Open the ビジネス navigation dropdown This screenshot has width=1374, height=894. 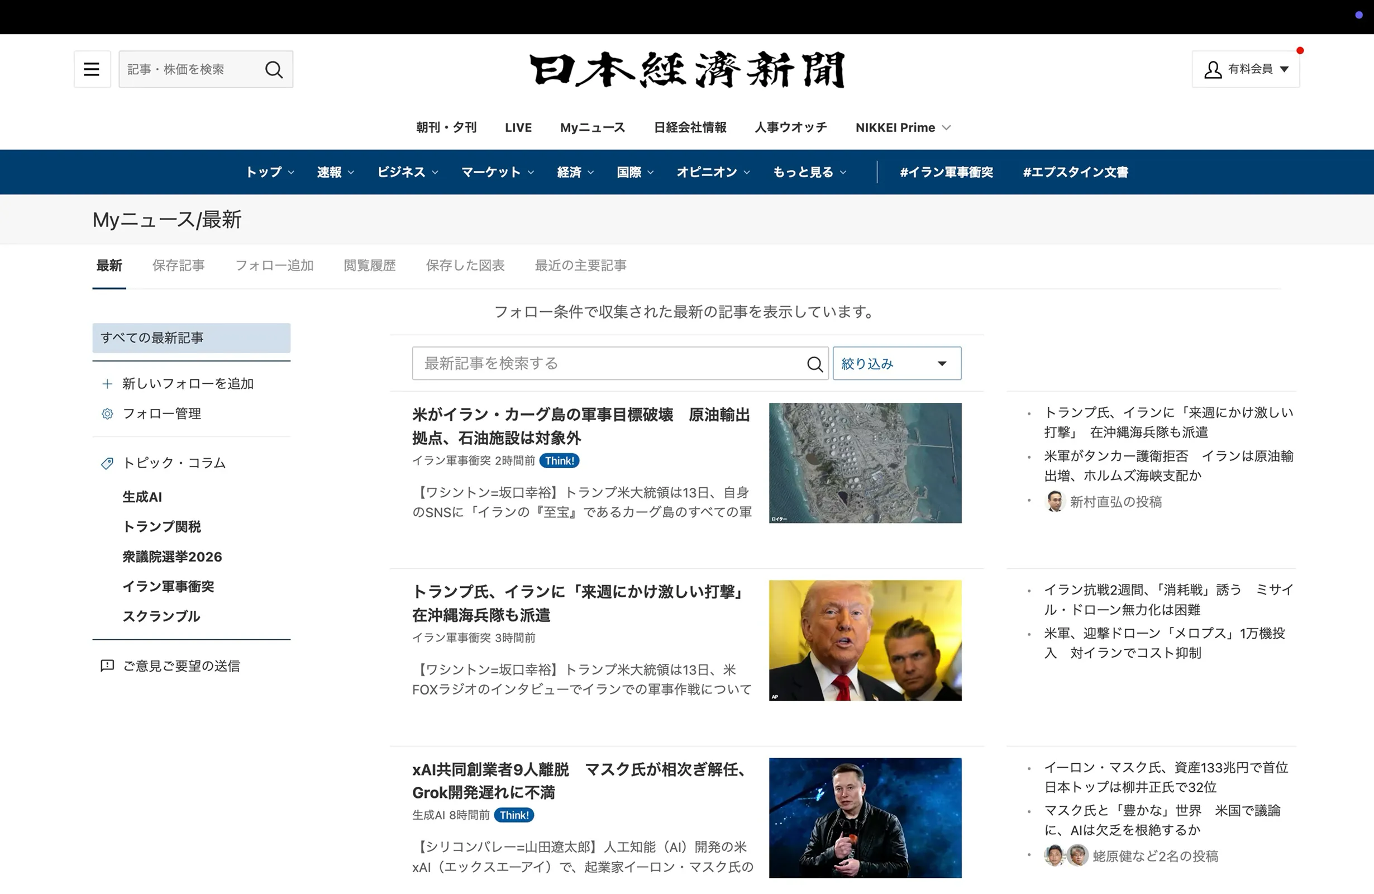point(408,172)
